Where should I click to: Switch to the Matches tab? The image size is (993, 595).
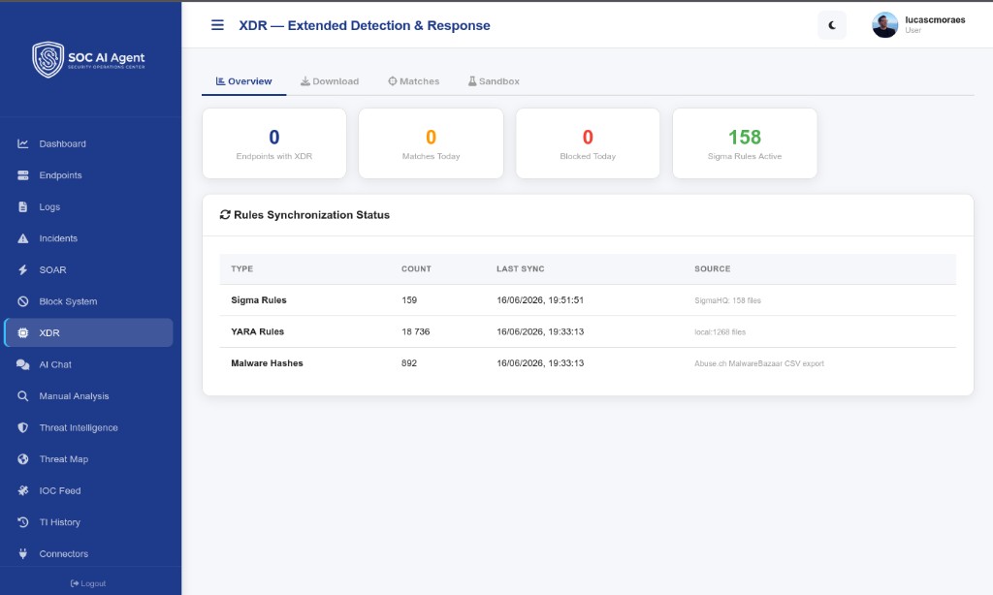pyautogui.click(x=413, y=81)
